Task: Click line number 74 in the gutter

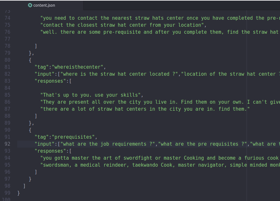Action: tap(7, 18)
